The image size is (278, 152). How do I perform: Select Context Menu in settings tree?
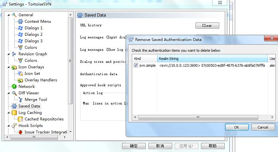tap(38, 21)
